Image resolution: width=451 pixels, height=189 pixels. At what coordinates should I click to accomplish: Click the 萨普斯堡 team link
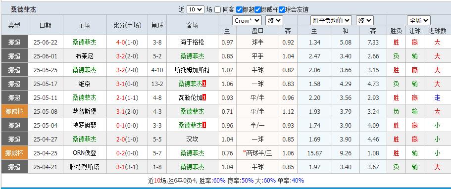(x=84, y=111)
